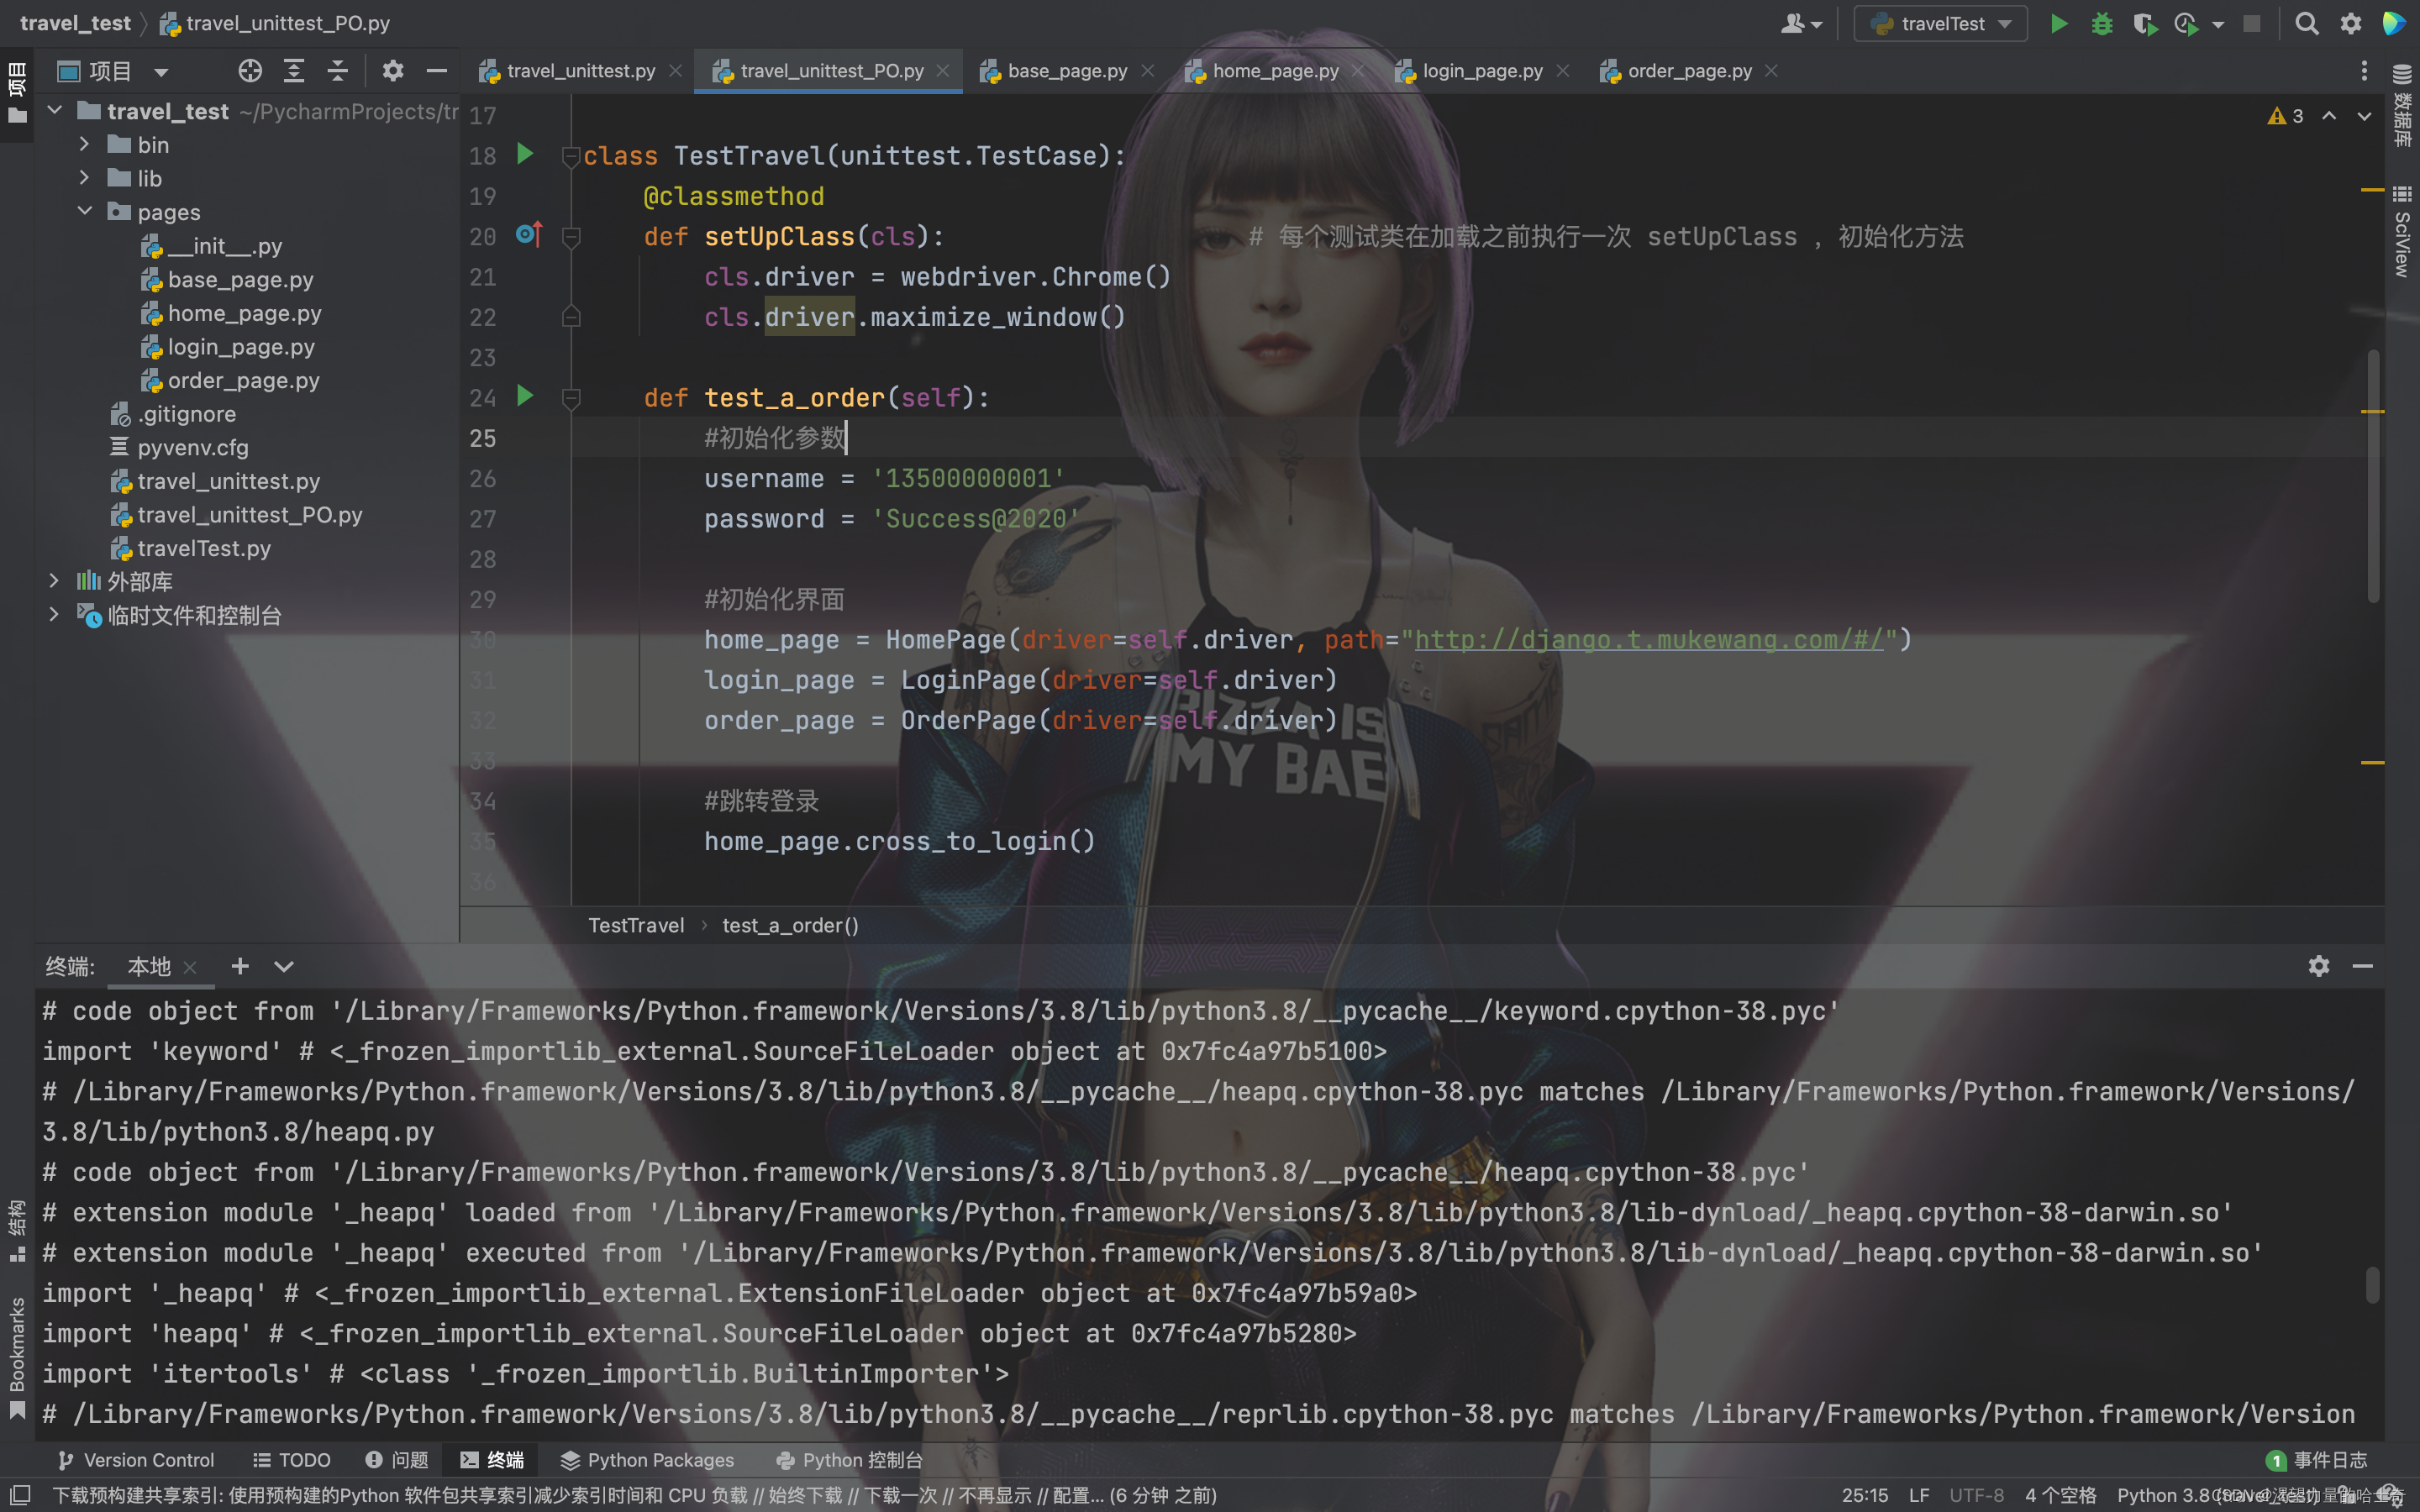Click the editor vertical scrollbar thumb

[2373, 475]
